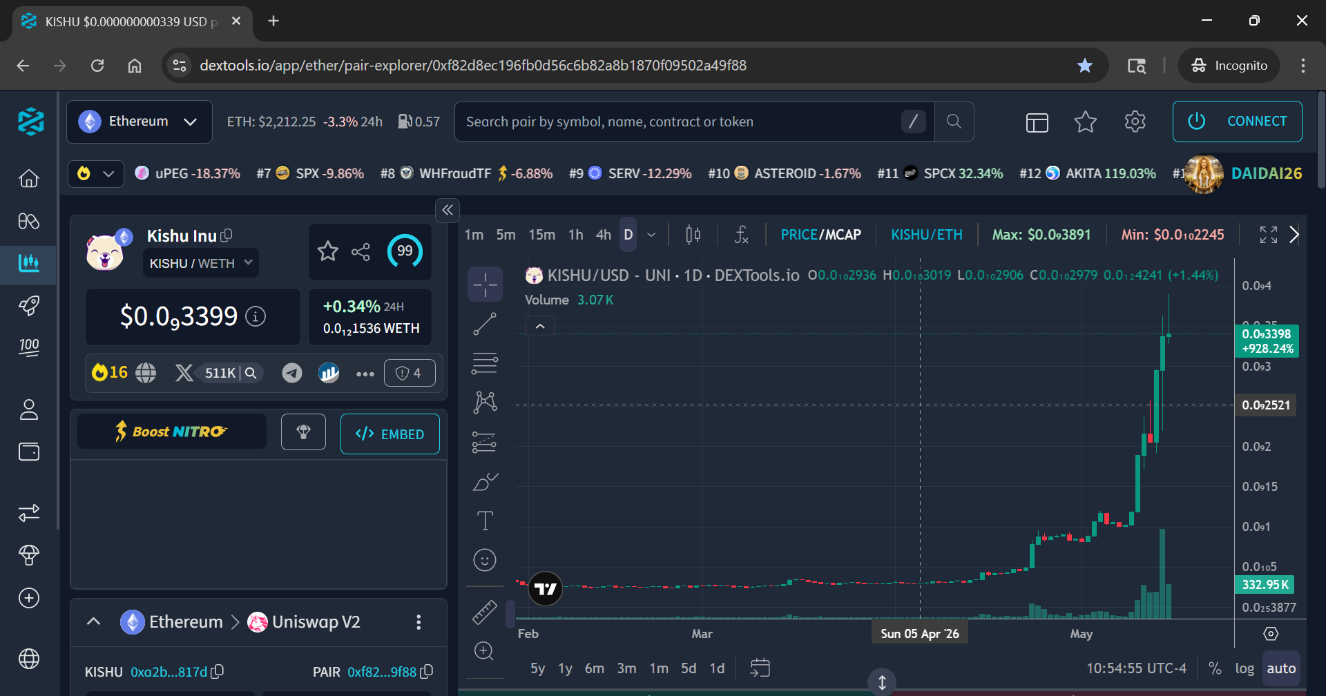
Task: Open the candlestick chart style button
Action: coord(693,235)
